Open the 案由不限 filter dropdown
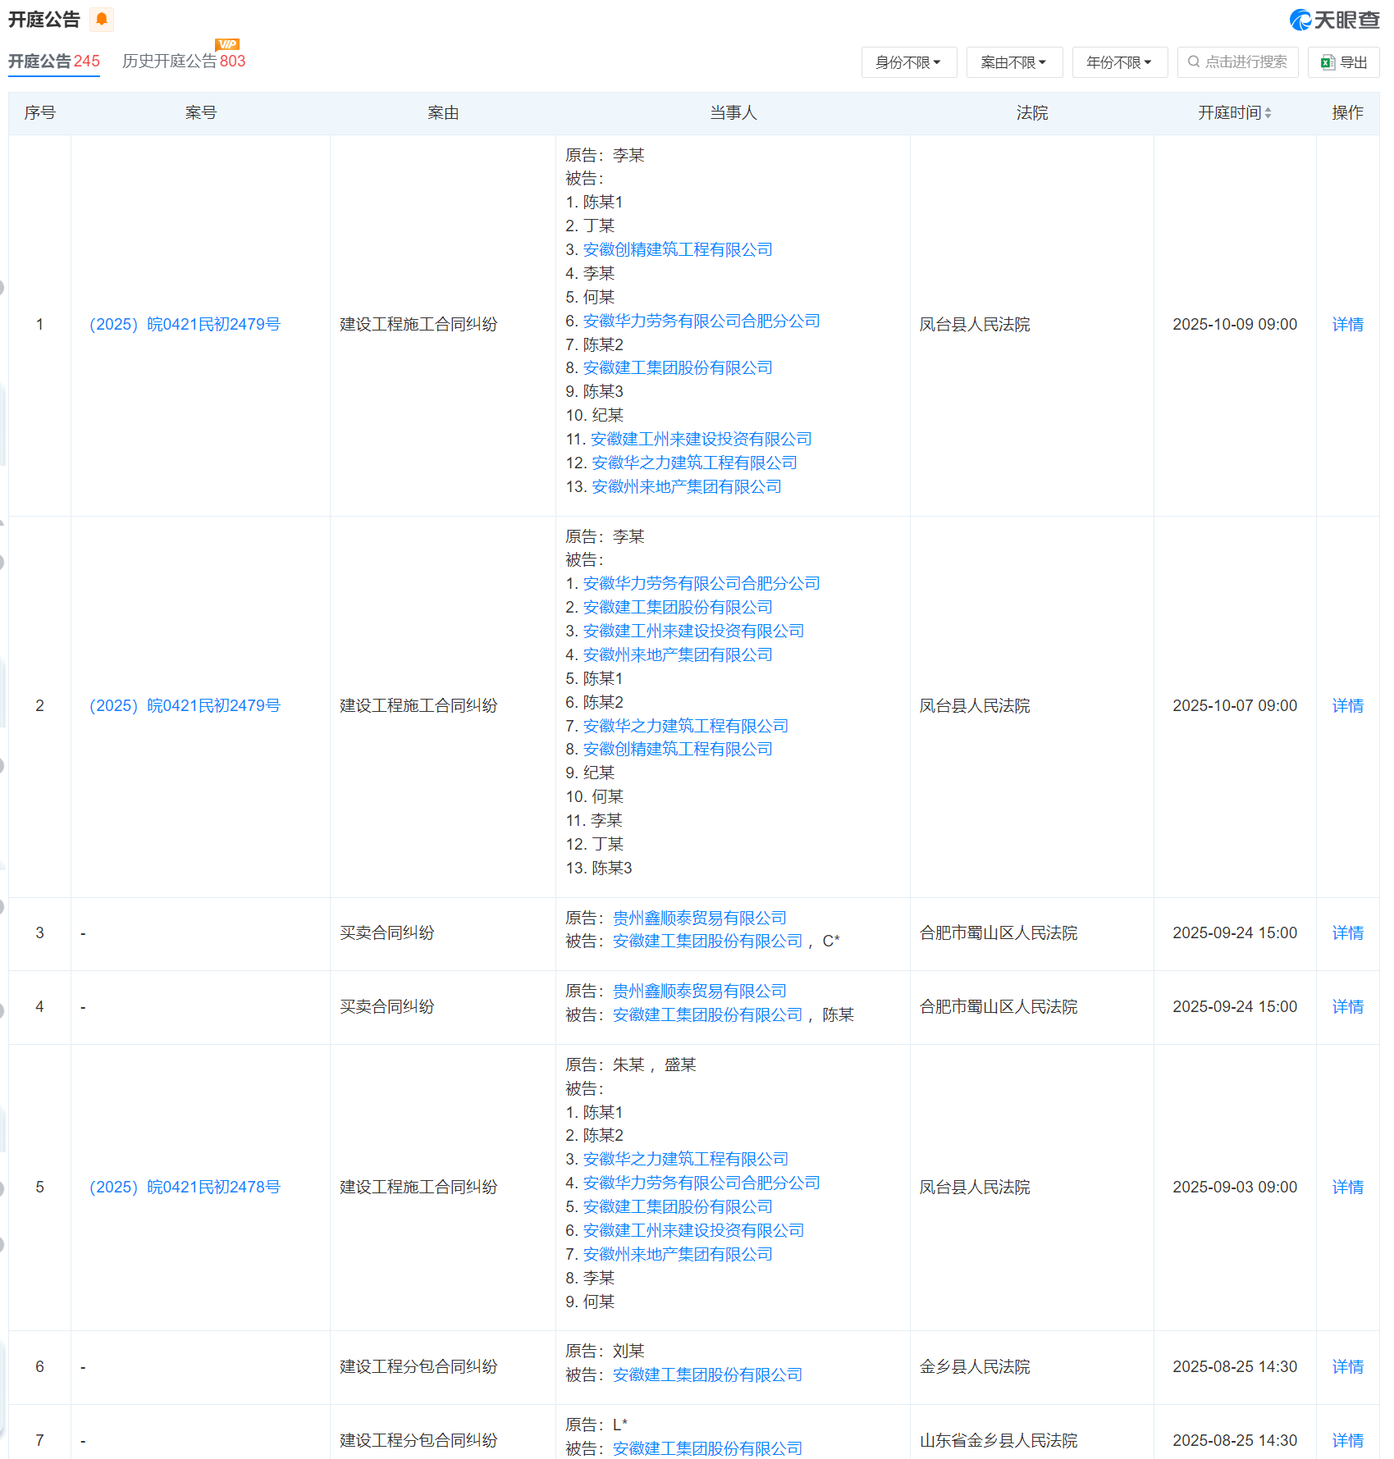Image resolution: width=1394 pixels, height=1459 pixels. [x=1014, y=62]
